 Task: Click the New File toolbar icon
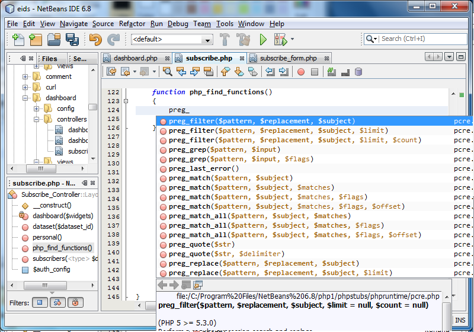pos(18,39)
